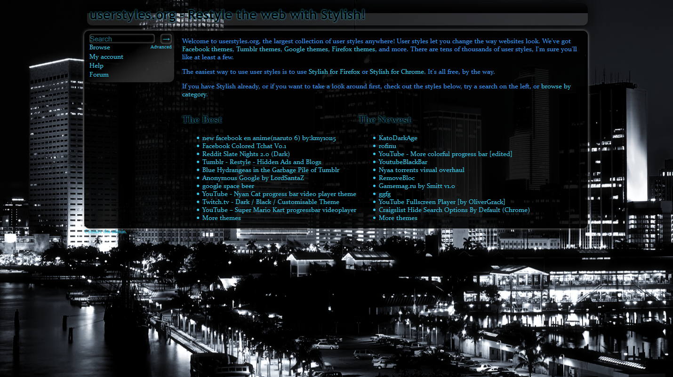Click into the Search input field
Screen dimensions: 673x377
pyautogui.click(x=122, y=39)
